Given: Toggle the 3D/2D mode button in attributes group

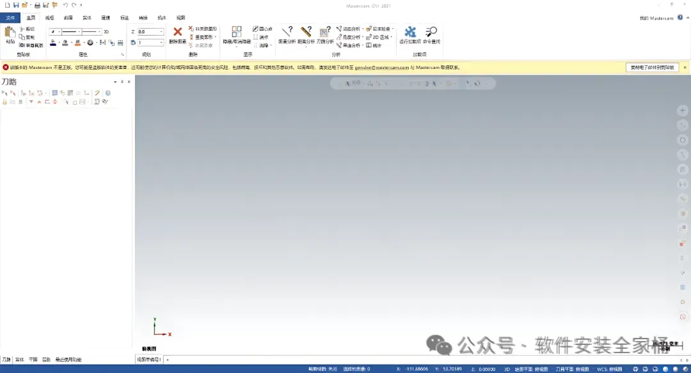Looking at the screenshot, I should coord(106,32).
